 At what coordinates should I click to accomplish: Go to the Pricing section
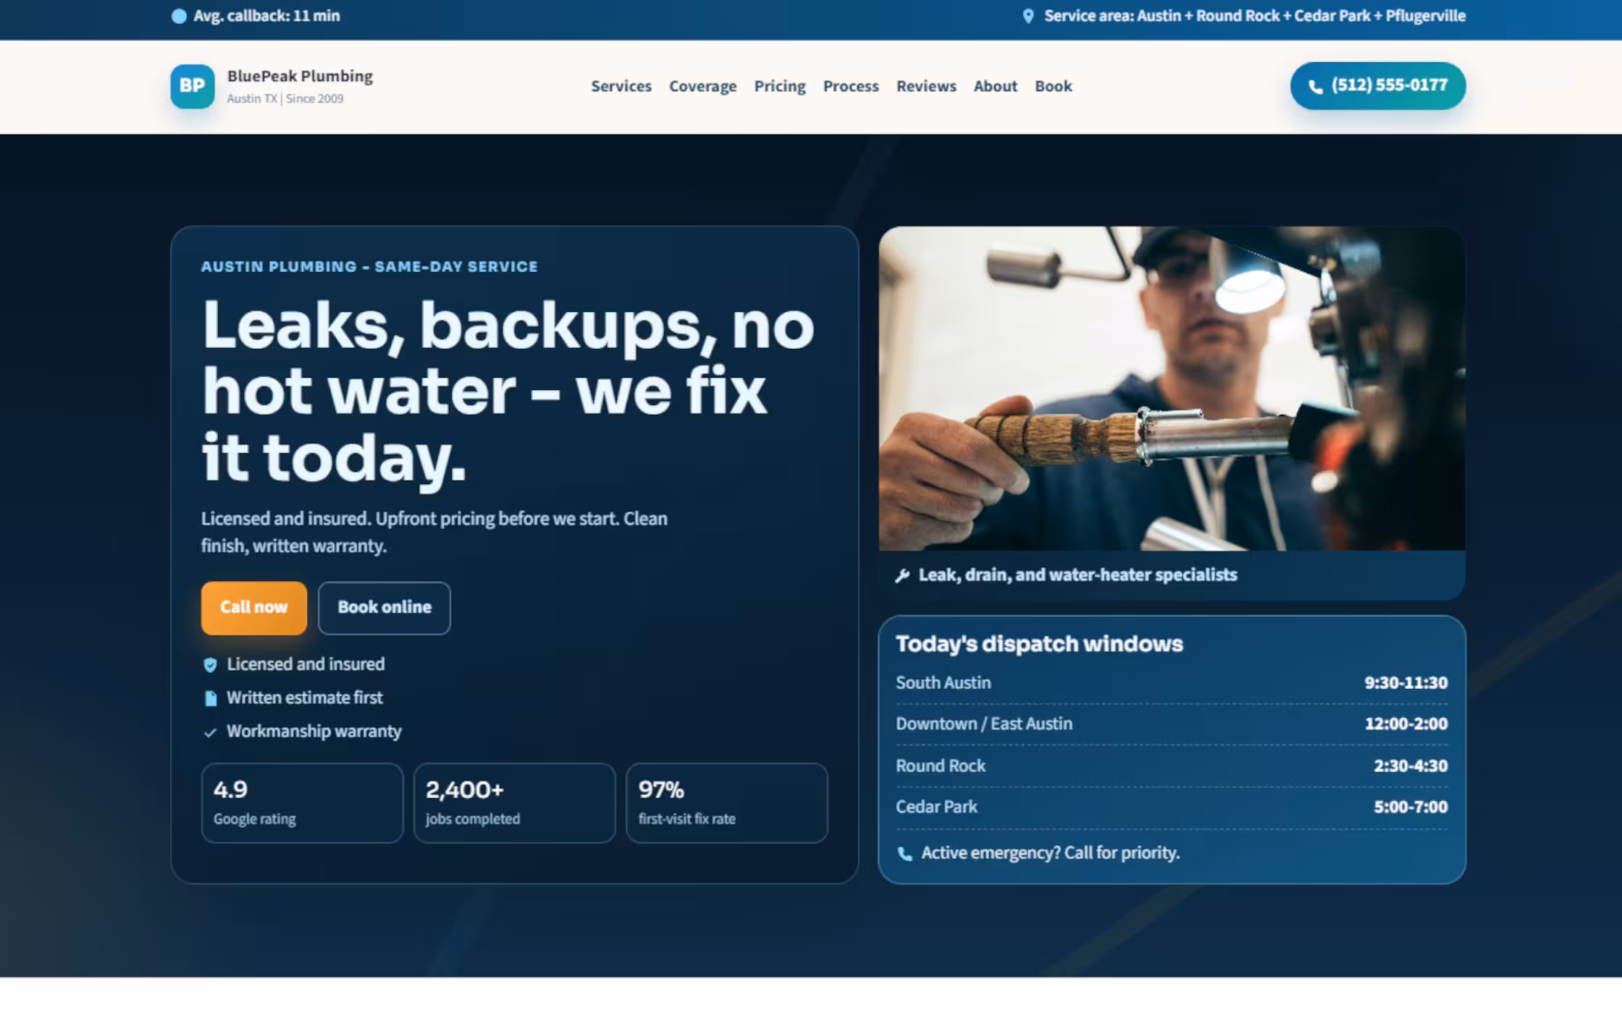click(x=780, y=86)
